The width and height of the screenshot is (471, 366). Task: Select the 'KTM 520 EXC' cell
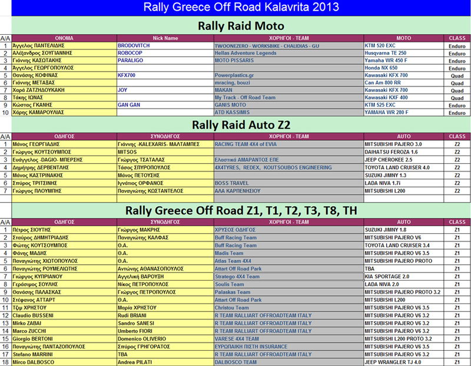click(404, 46)
